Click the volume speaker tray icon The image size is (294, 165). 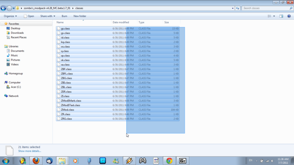[x=272, y=161]
